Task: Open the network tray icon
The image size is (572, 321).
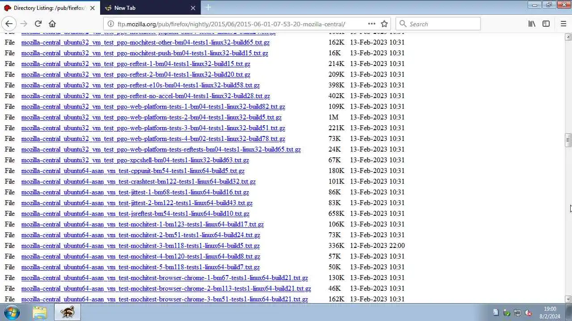Action: click(x=517, y=313)
